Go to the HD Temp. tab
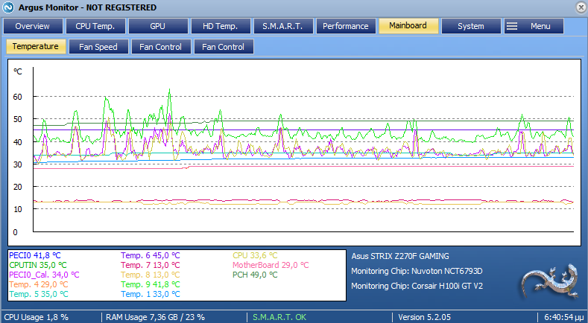The height and width of the screenshot is (323, 588). pos(221,26)
